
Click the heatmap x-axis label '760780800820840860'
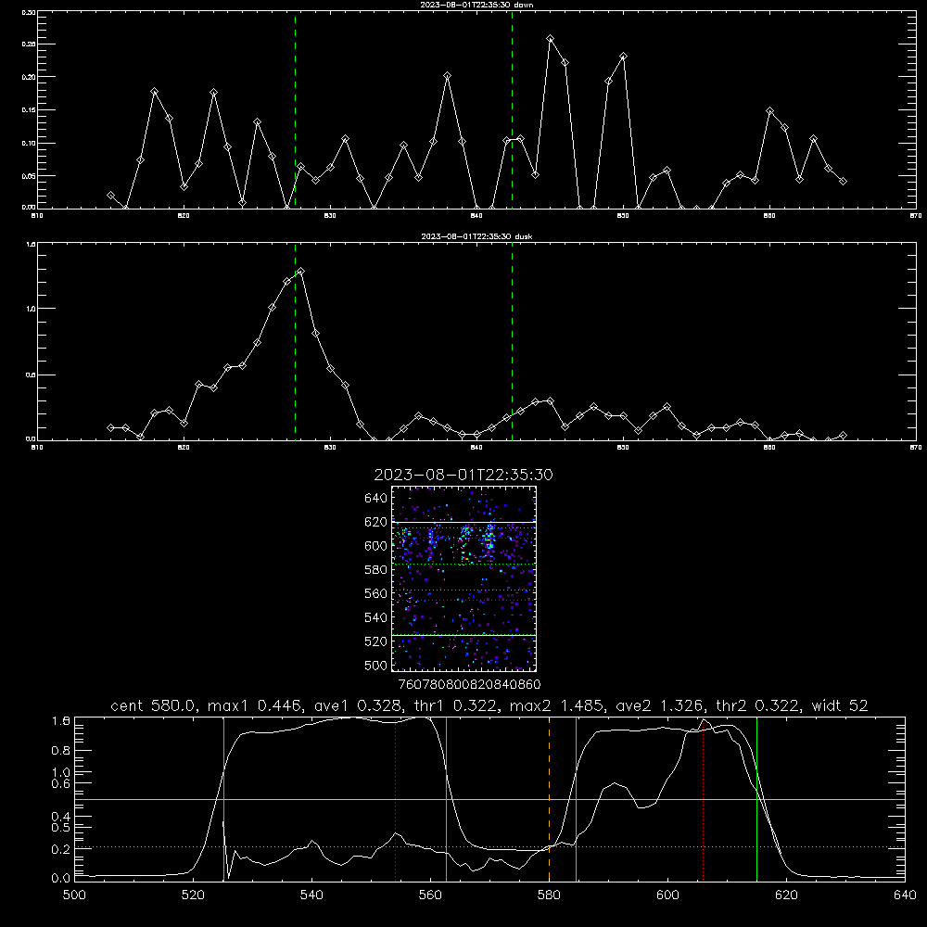coord(469,685)
